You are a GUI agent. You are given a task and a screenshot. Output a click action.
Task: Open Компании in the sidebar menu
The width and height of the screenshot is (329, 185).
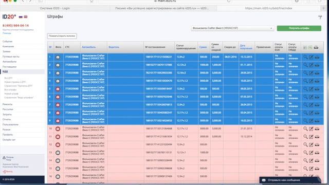pos(8,47)
